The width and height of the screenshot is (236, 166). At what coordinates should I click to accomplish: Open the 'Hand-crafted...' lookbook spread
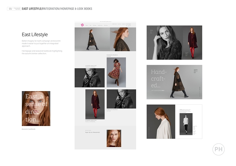(175, 82)
